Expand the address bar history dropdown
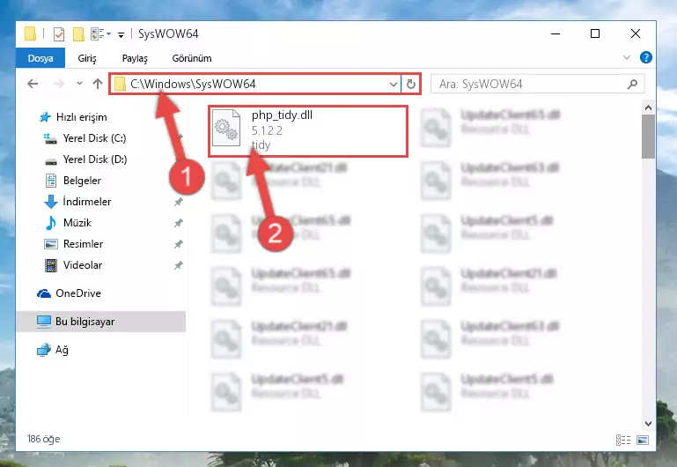This screenshot has width=677, height=467. click(393, 85)
